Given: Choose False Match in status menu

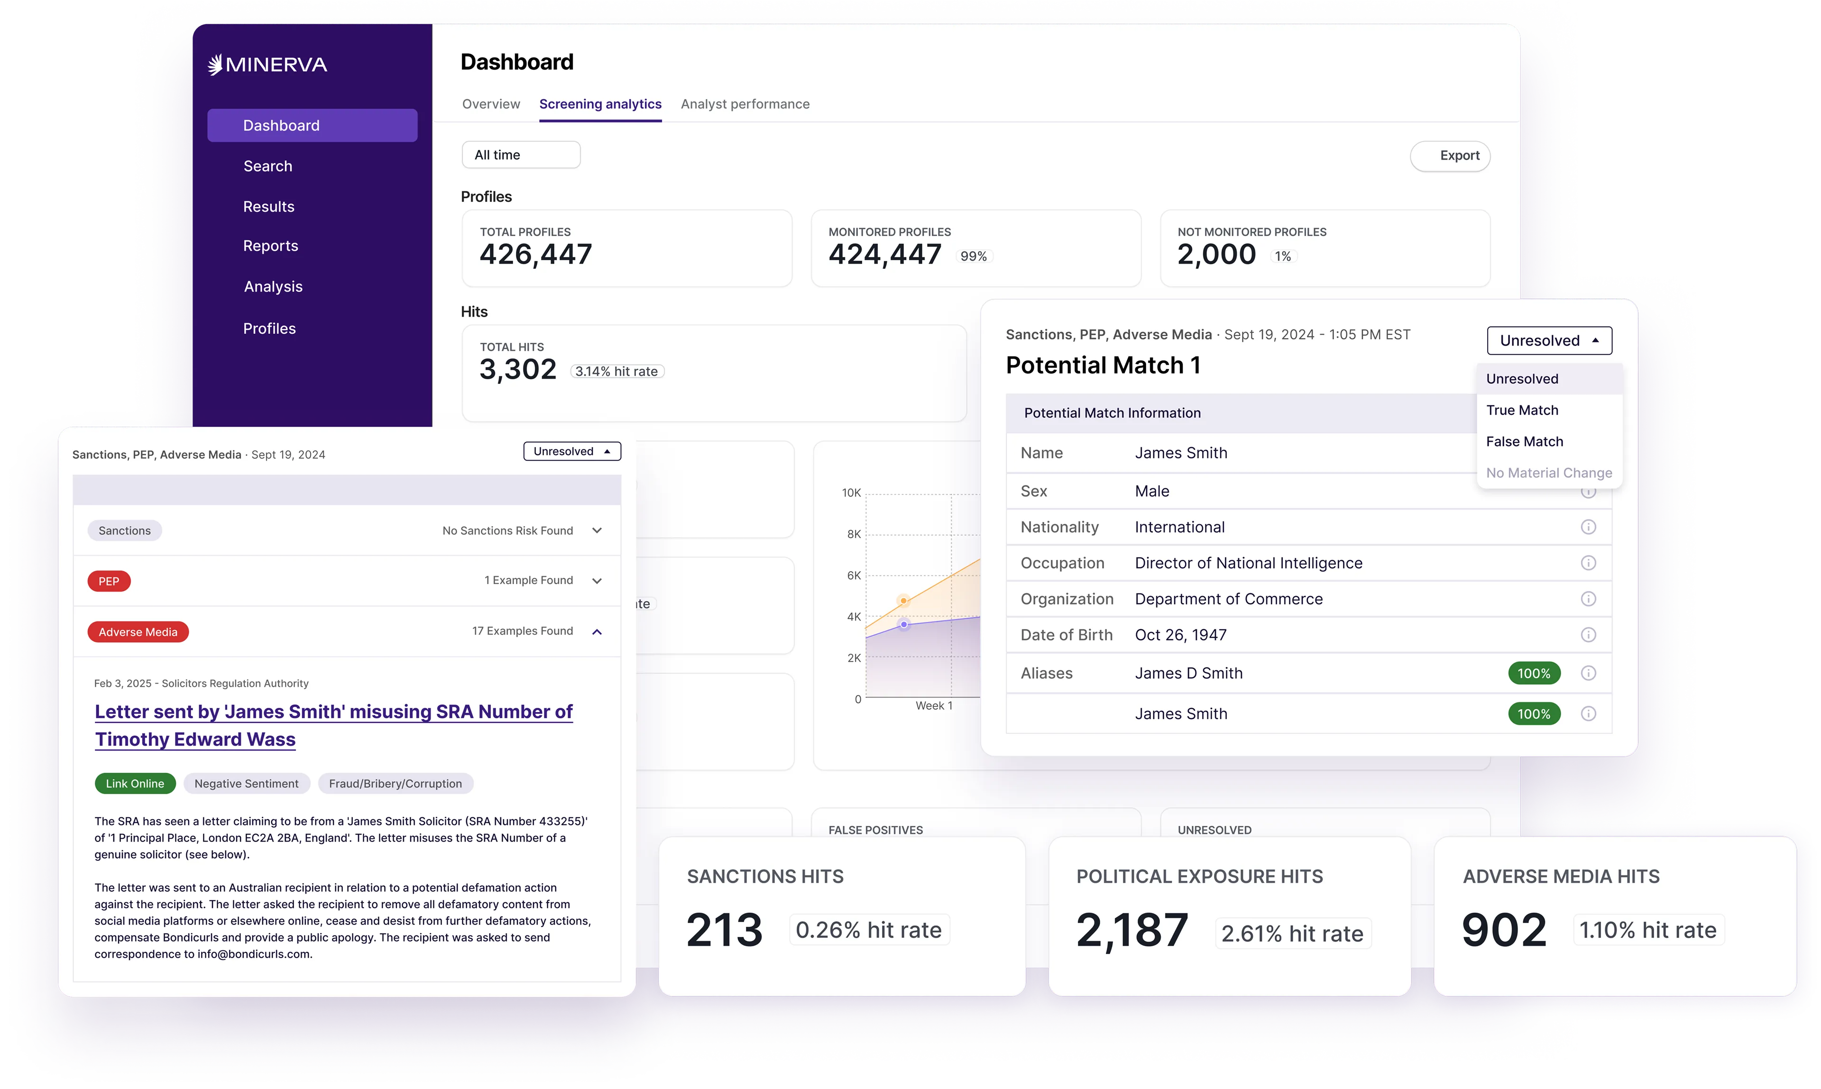Looking at the screenshot, I should [1524, 442].
